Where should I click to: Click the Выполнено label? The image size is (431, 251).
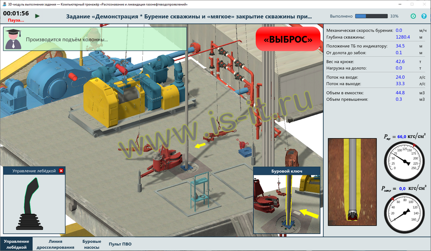(341, 16)
